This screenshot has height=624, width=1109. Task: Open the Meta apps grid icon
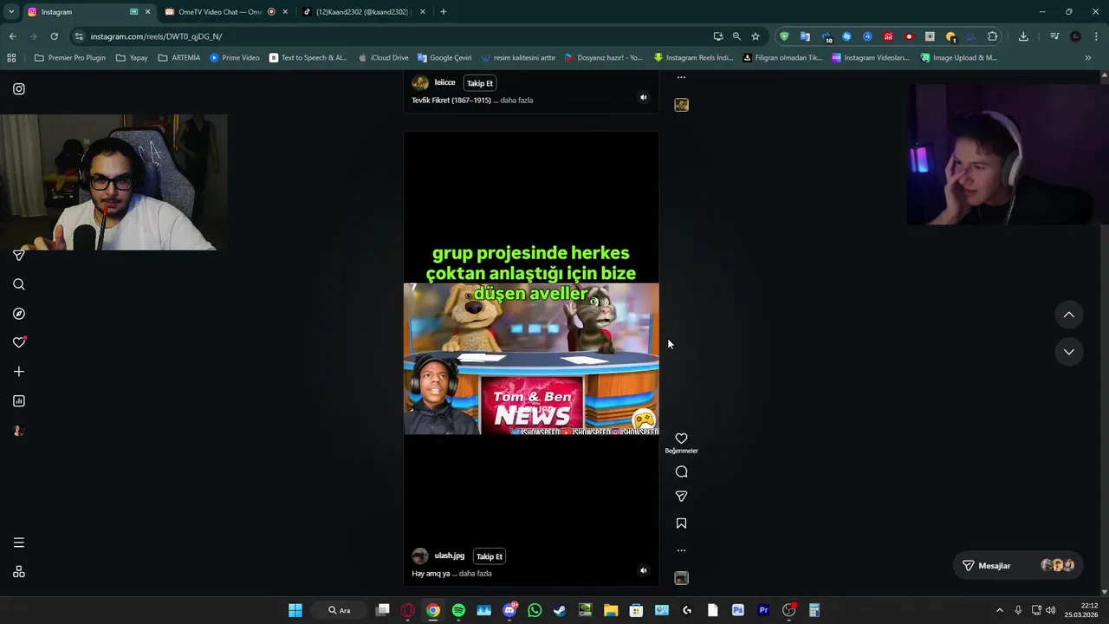coord(19,572)
